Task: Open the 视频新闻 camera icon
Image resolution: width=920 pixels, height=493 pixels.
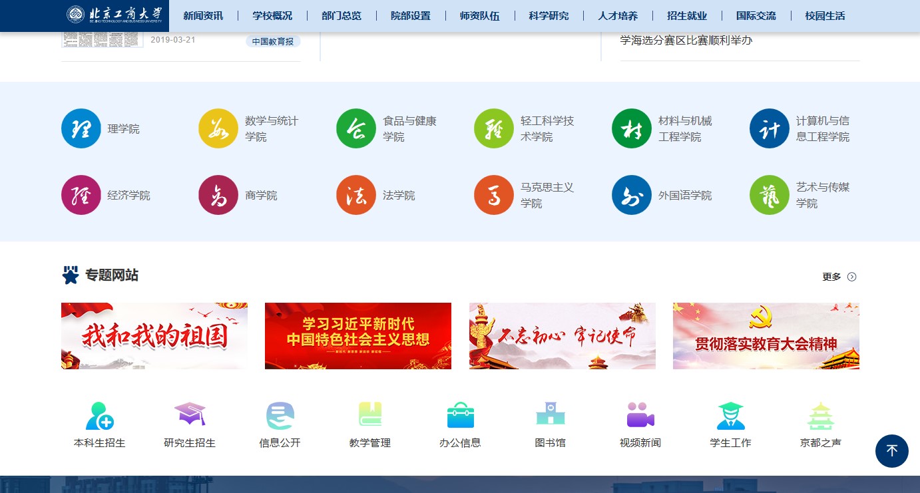Action: (x=640, y=415)
